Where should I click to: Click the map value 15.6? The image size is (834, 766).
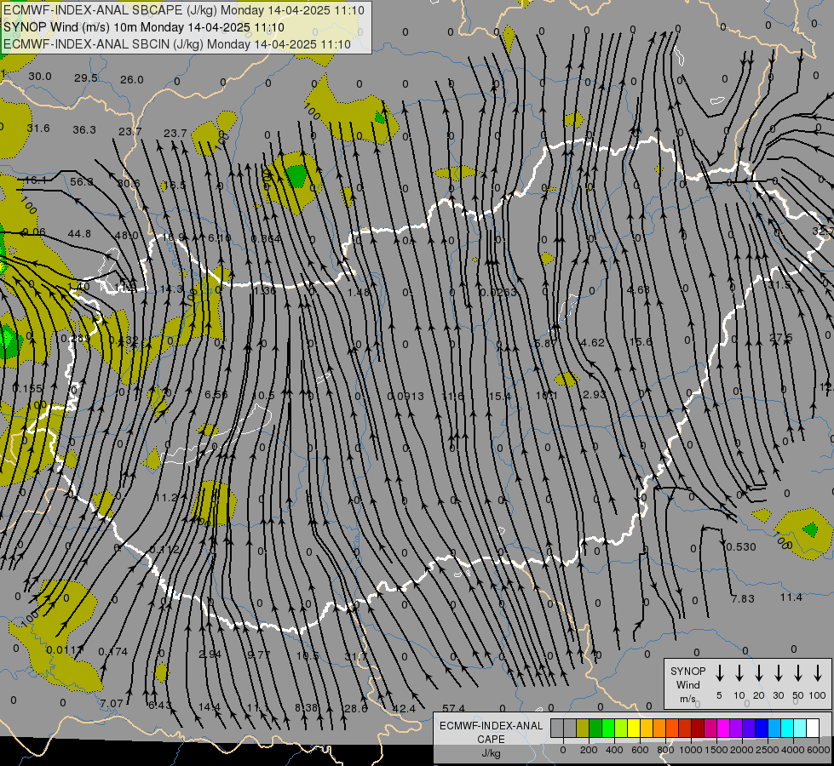click(x=641, y=342)
